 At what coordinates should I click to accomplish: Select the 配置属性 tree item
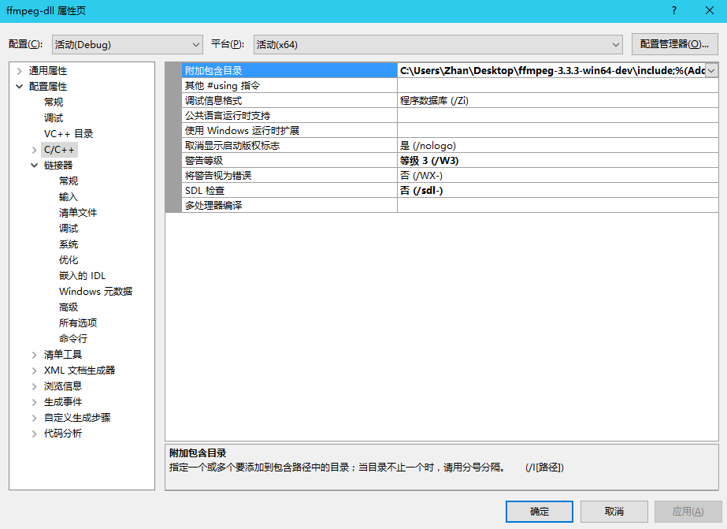point(48,87)
